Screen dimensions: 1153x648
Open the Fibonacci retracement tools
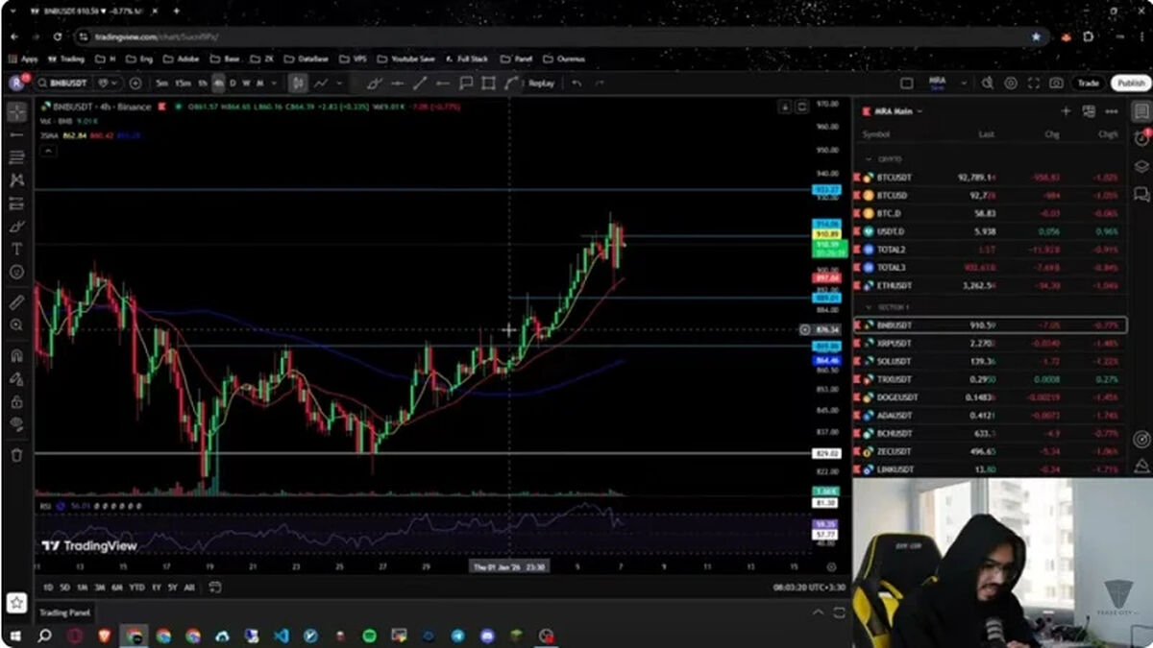16,157
